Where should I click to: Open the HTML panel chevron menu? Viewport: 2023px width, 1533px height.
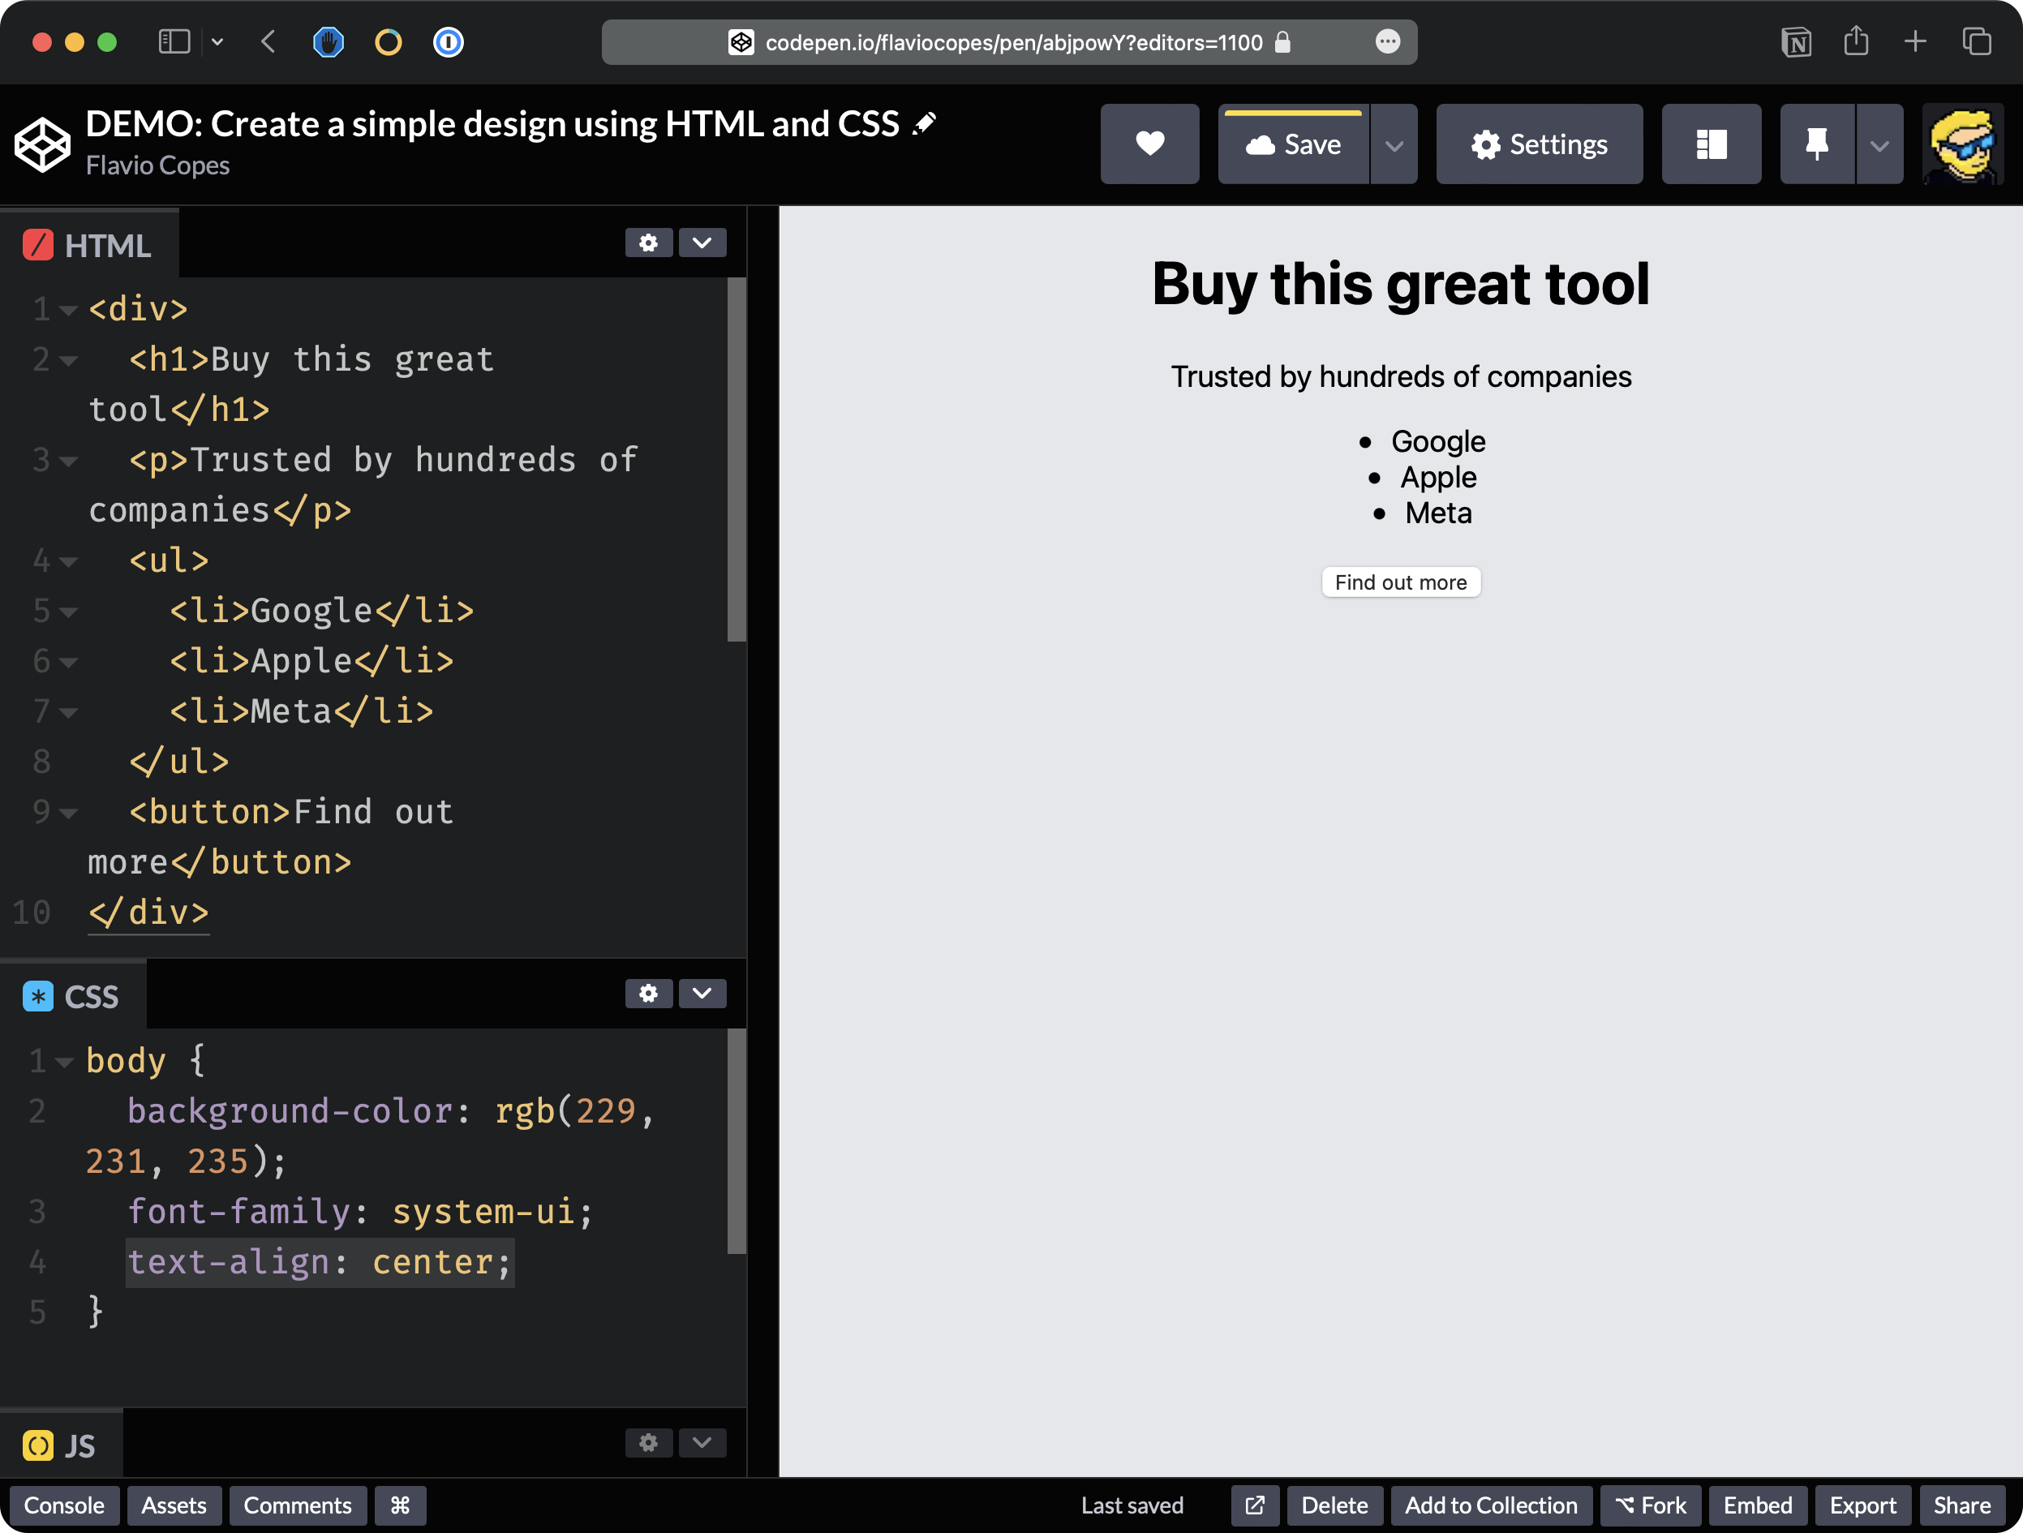point(702,243)
